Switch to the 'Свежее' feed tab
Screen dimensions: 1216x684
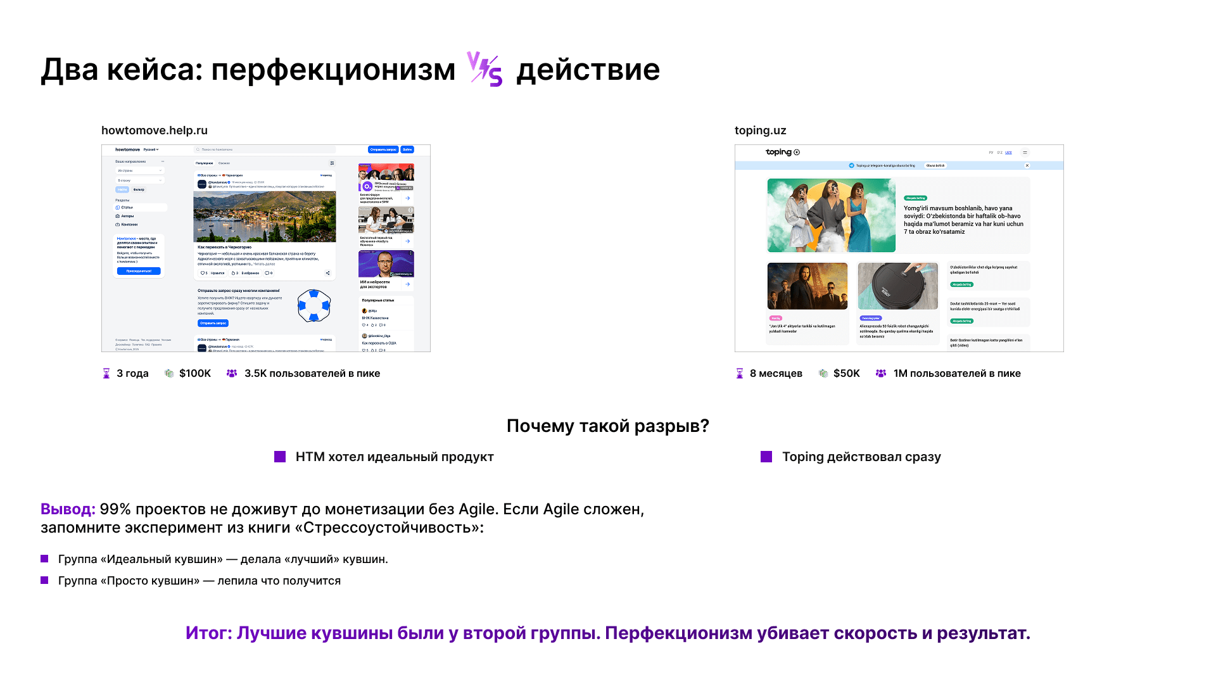[x=224, y=163]
